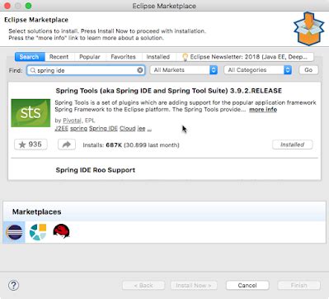Select the Red Hat marketplace icon

61,231
